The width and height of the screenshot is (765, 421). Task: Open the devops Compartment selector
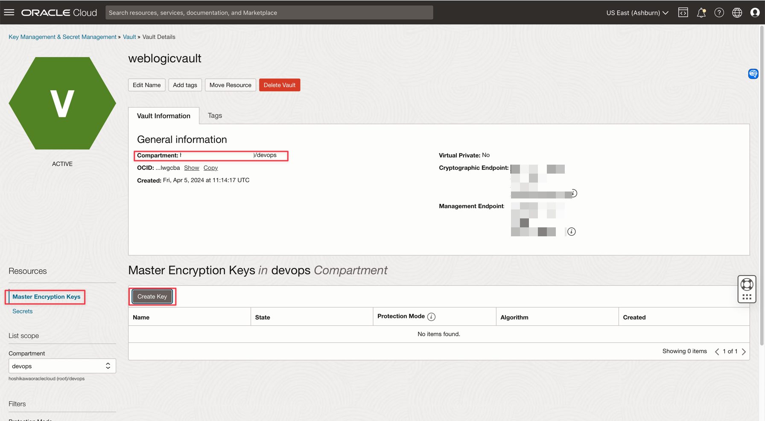pyautogui.click(x=62, y=366)
